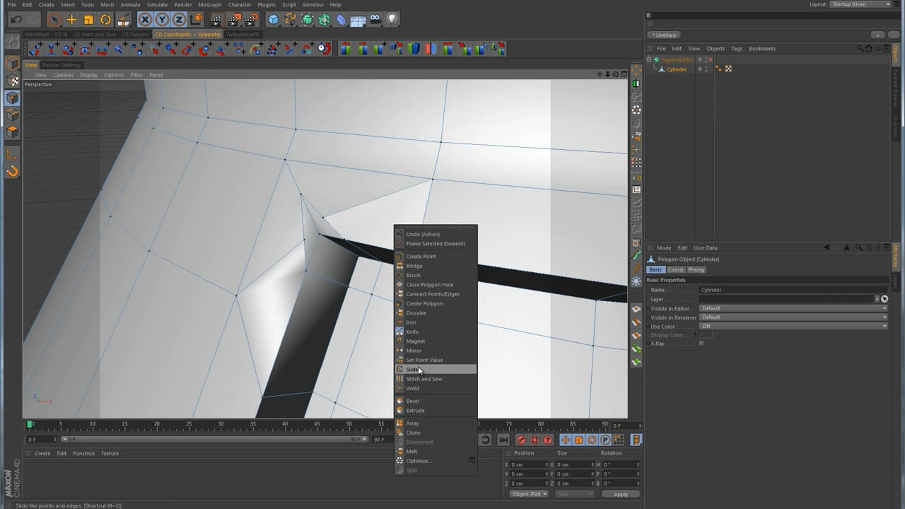Toggle the X-Ray checkbox
Image resolution: width=905 pixels, height=509 pixels.
[701, 344]
